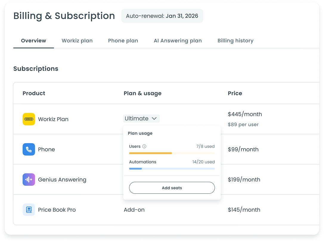This screenshot has height=242, width=324.
Task: Select the Workiz Plan product name
Action: [53, 119]
